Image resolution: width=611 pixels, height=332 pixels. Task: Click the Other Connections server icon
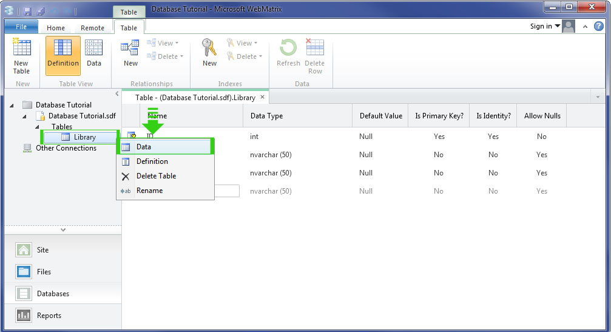click(27, 148)
